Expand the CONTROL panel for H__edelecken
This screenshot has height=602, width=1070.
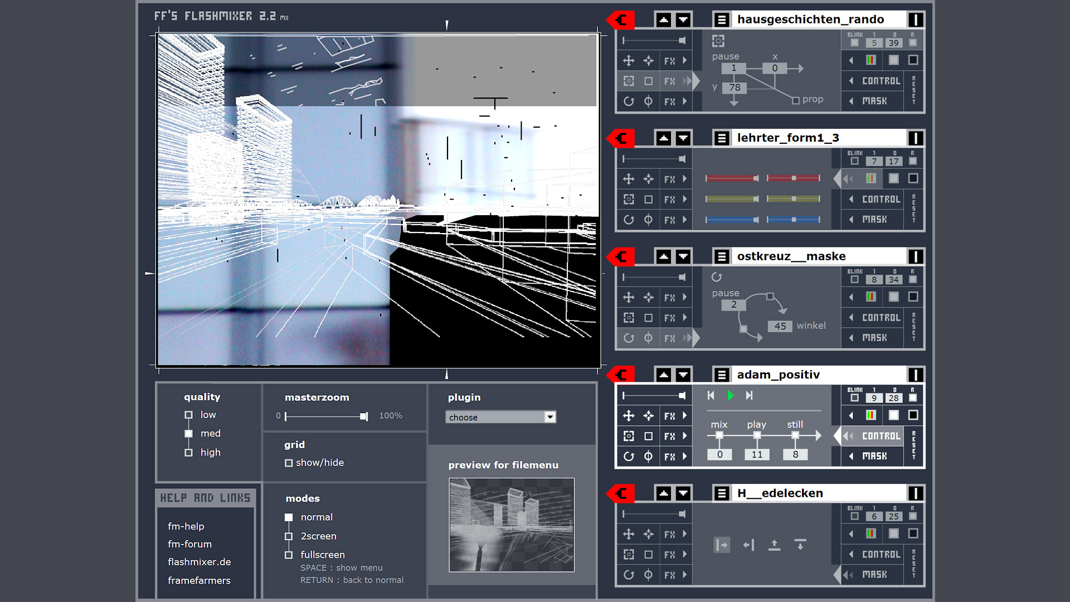click(x=873, y=554)
